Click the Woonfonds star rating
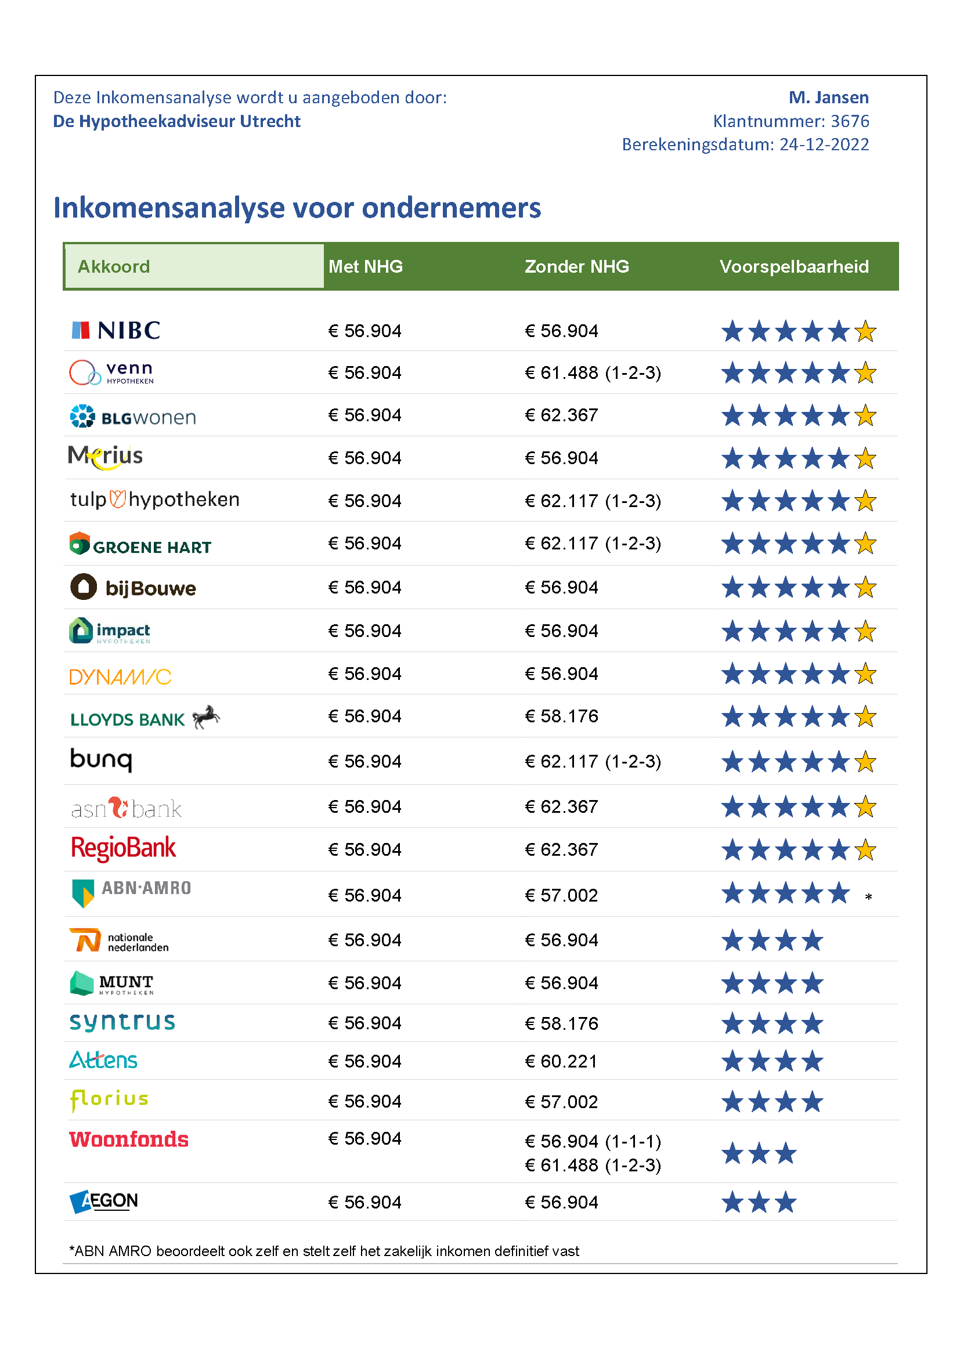Image resolution: width=960 pixels, height=1357 pixels. coord(759,1153)
